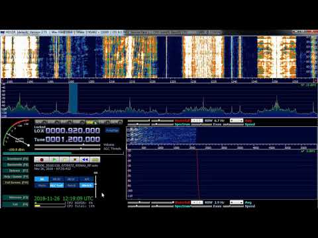Viewport: 318px width, 238px height.
Task: Adjust second upper waterfall contrast slider
Action: 162,120
